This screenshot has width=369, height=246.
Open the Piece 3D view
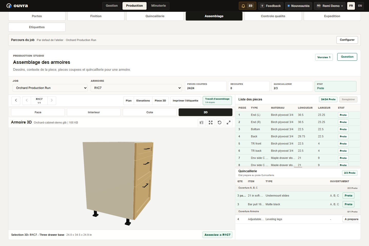coord(160,101)
